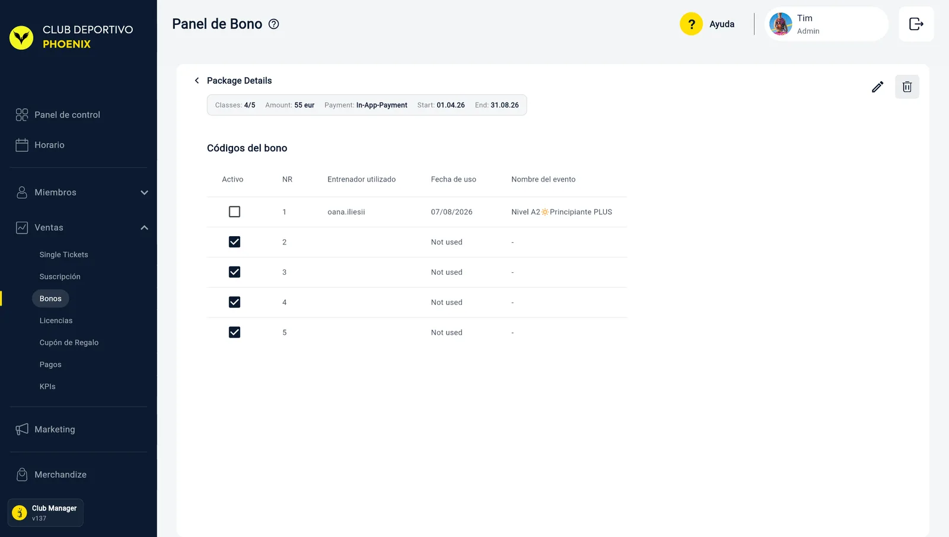Open Marketing section
The height and width of the screenshot is (537, 949).
[x=55, y=430]
